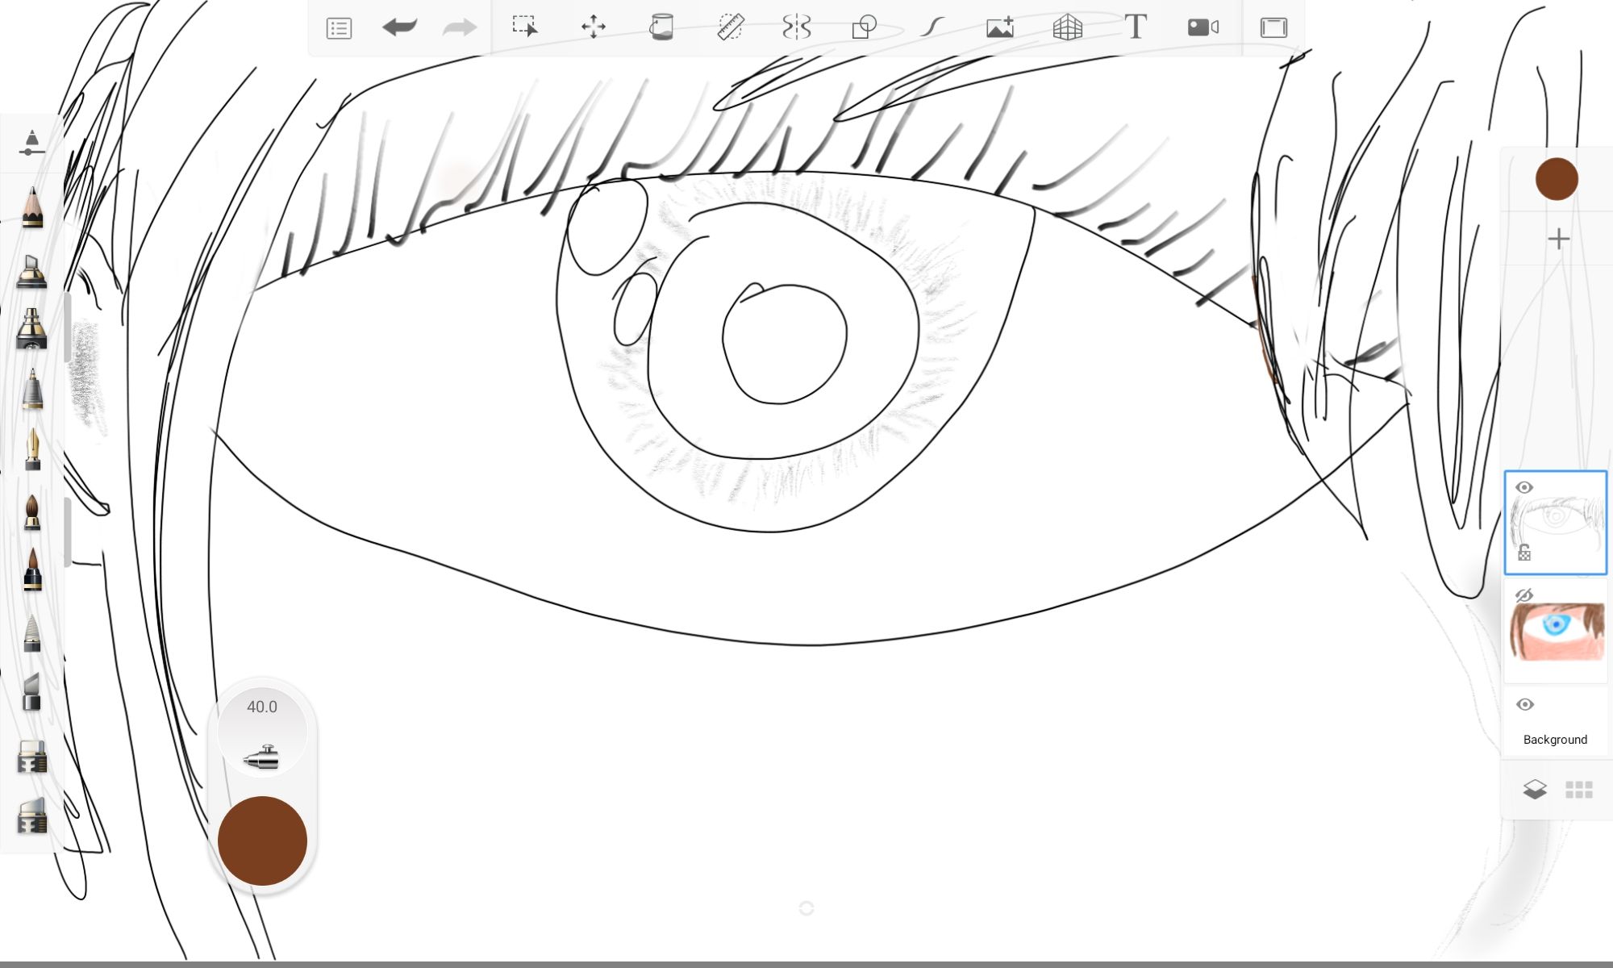Open the brown color swatch in layer panel
This screenshot has height=968, width=1613.
(x=1557, y=179)
